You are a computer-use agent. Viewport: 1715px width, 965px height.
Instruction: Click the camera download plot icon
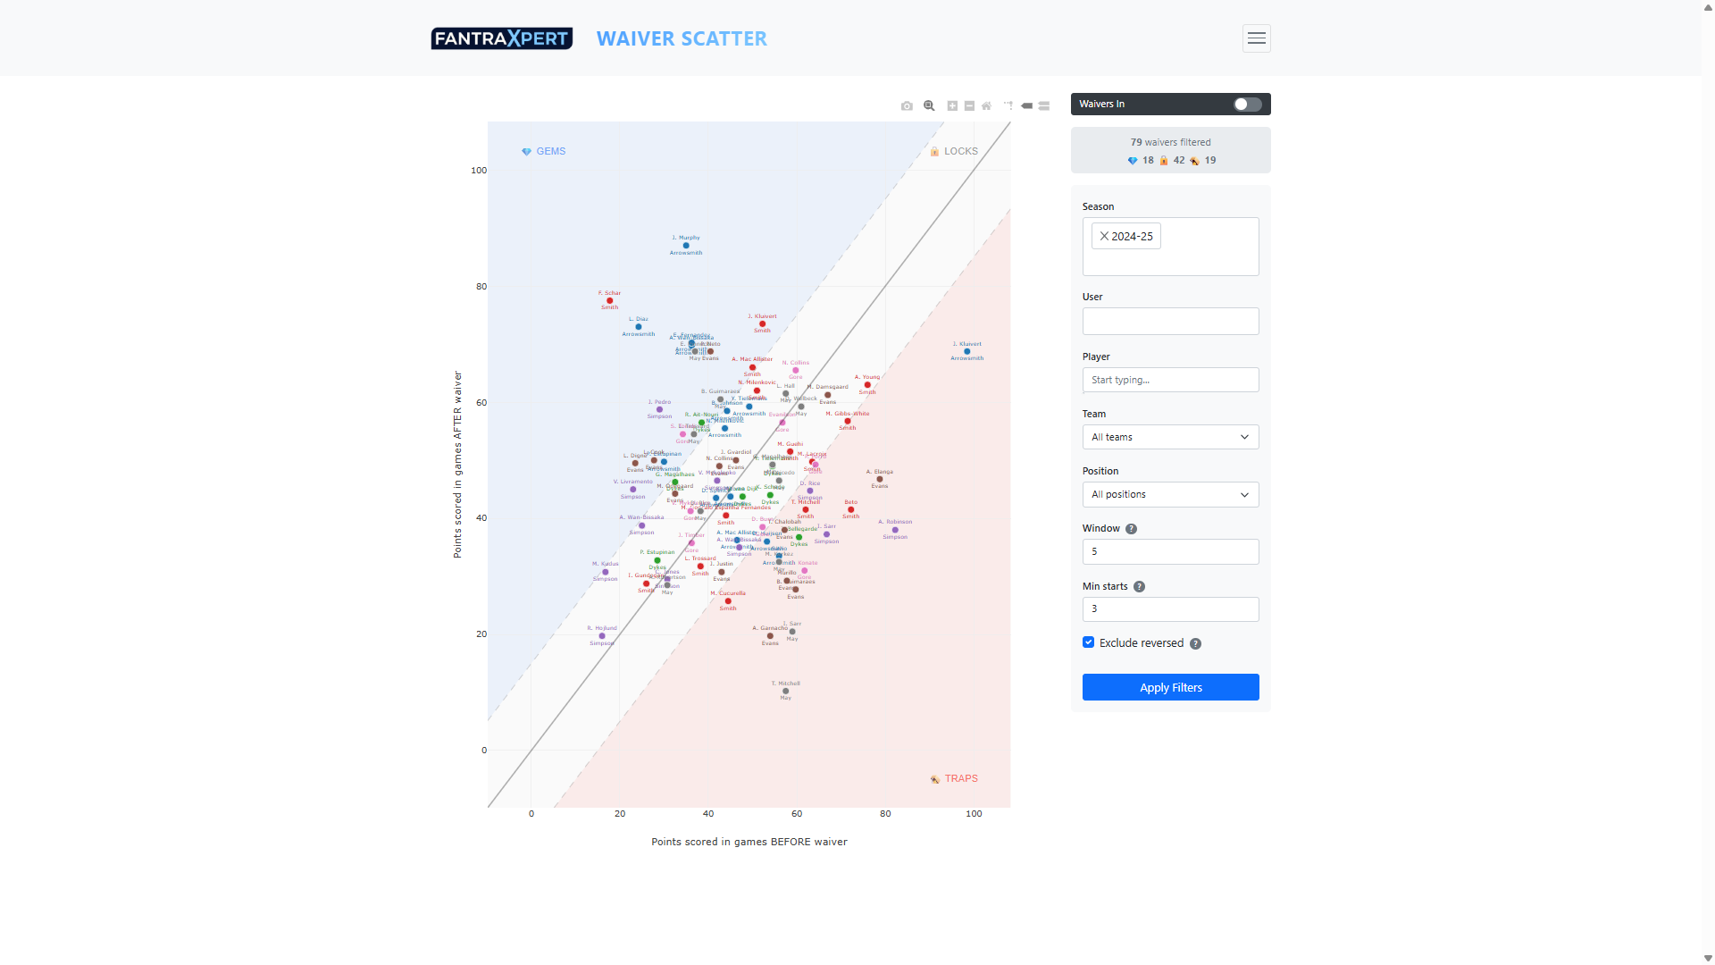pos(907,105)
